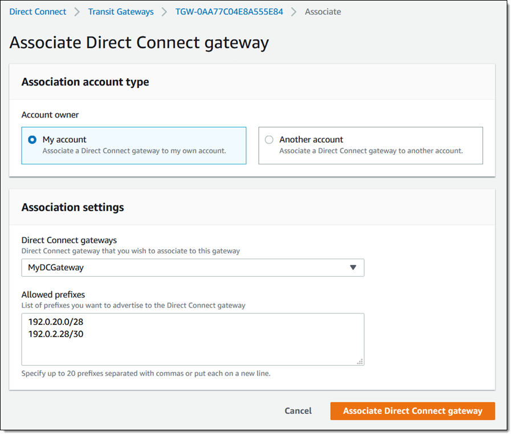513x436 pixels.
Task: Go to Transit Gateways breadcrumb
Action: 121,11
